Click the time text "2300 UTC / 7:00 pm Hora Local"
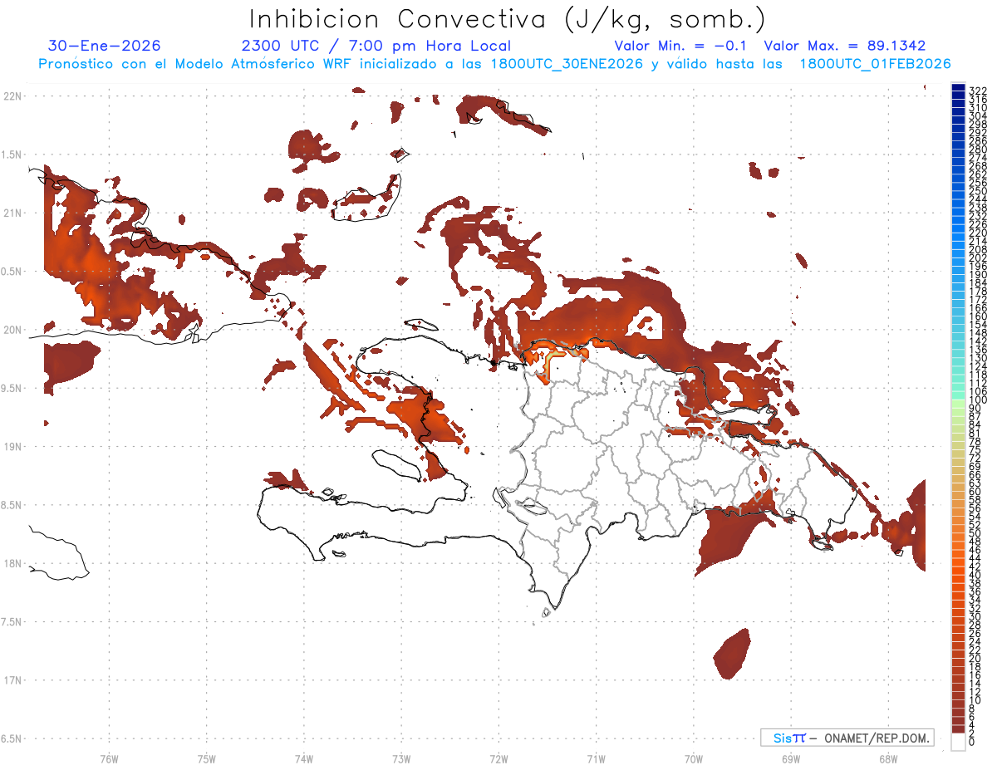 (376, 46)
